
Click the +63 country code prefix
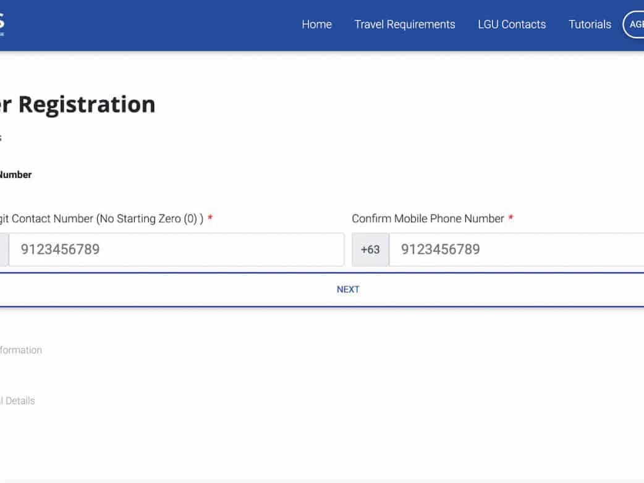(370, 250)
